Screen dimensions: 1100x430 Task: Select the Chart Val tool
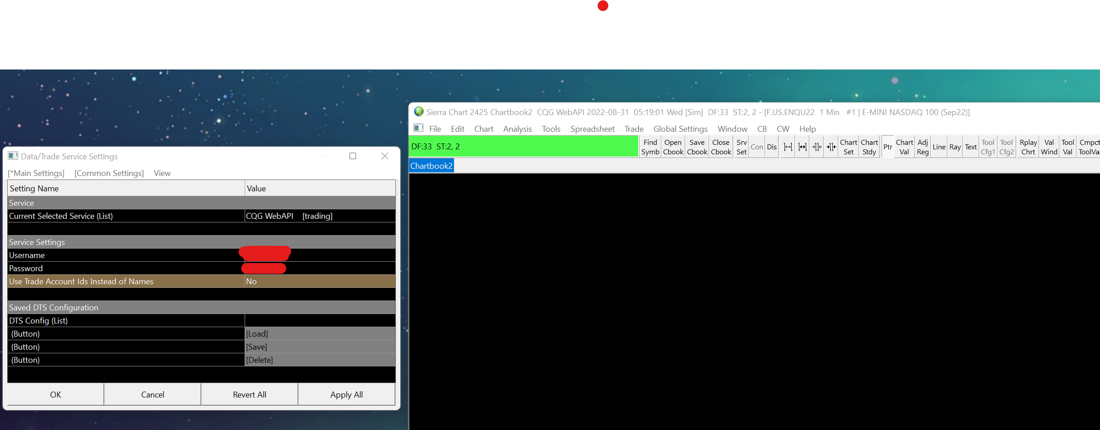tap(905, 147)
